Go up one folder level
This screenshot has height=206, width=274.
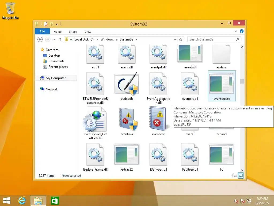click(x=60, y=39)
